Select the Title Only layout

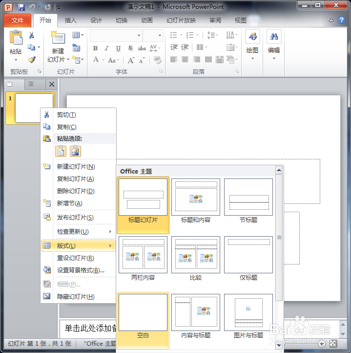tap(248, 259)
